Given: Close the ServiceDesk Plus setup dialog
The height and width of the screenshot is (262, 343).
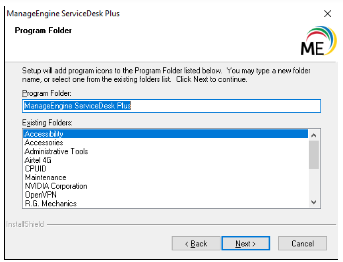Looking at the screenshot, I should [x=328, y=14].
